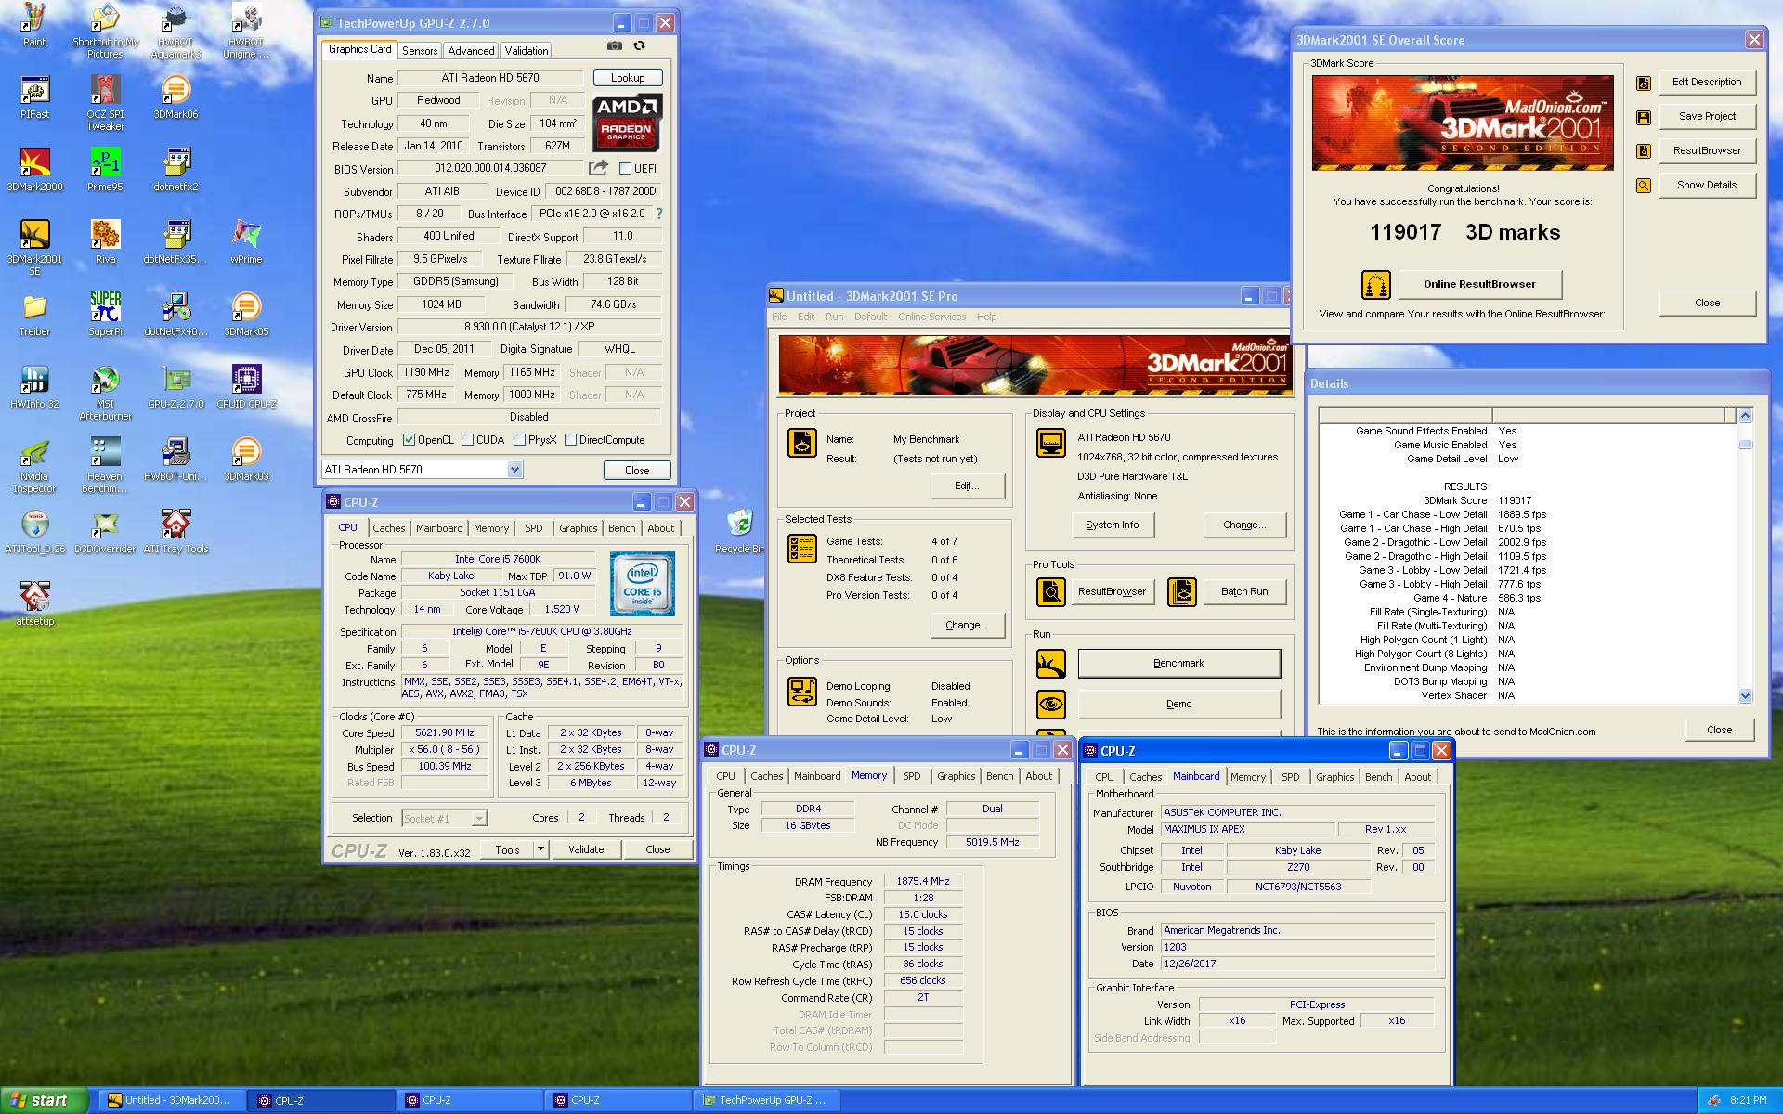Enable the CUDA computing checkbox
Screen dimensions: 1783x1114
tap(468, 440)
